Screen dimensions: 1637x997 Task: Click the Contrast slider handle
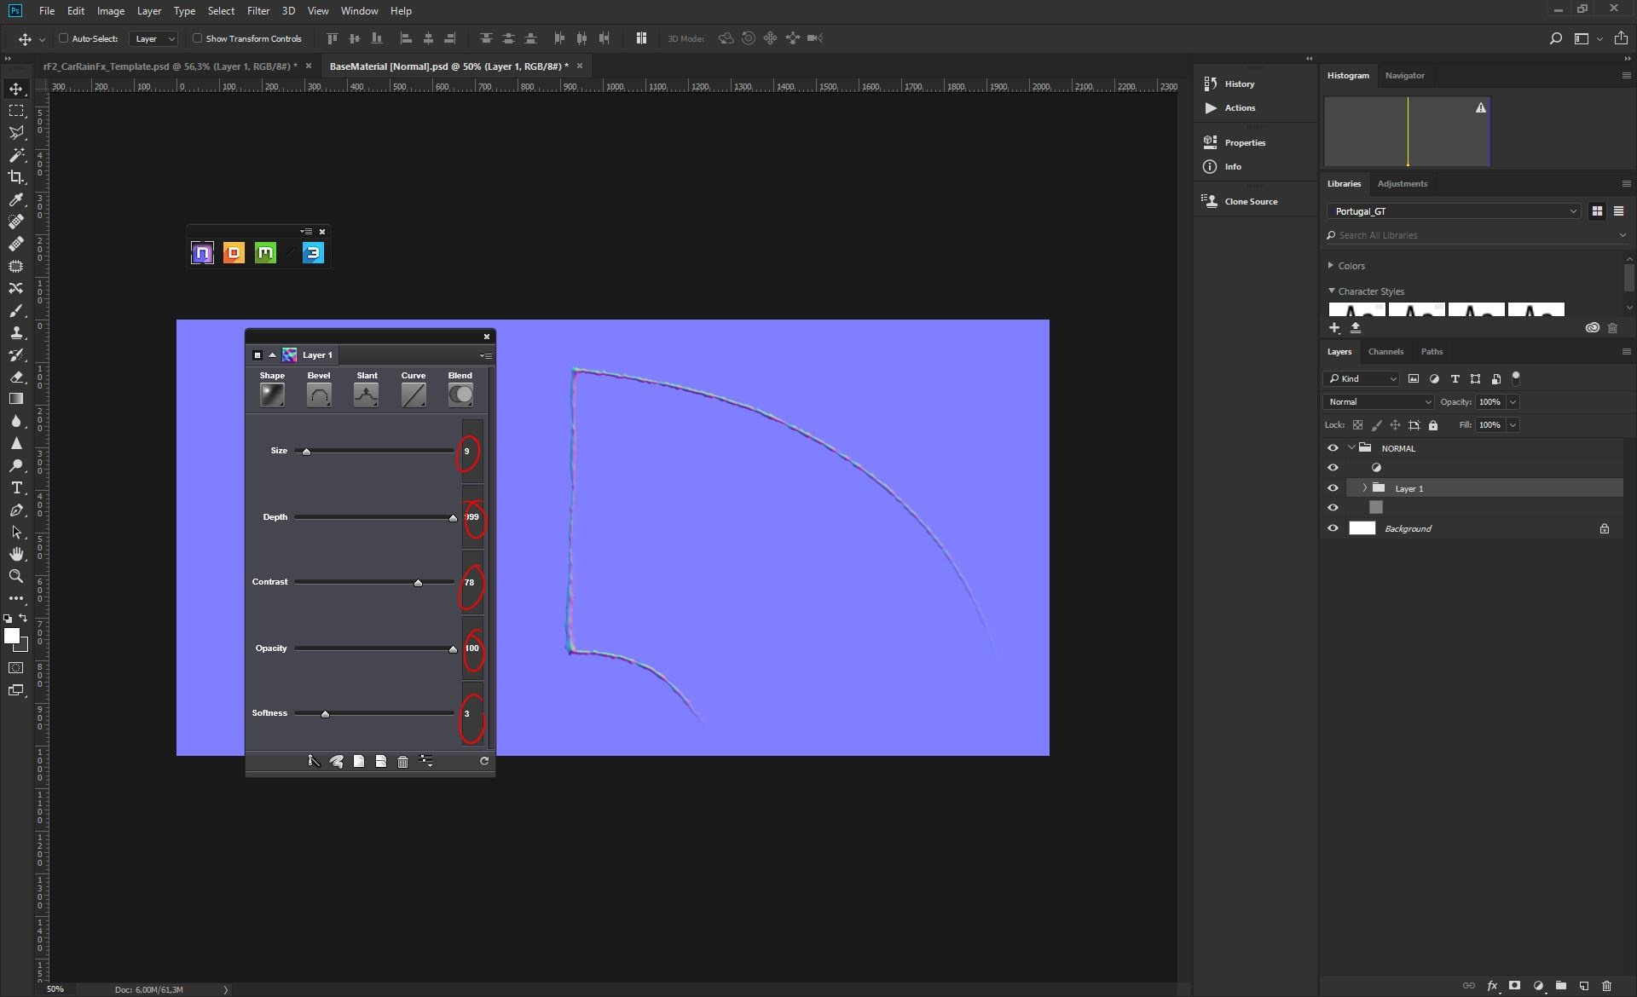coord(418,583)
